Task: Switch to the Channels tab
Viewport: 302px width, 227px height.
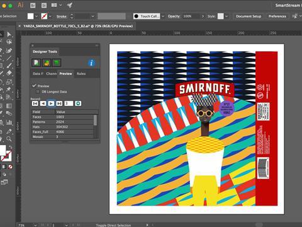Action: click(x=52, y=74)
